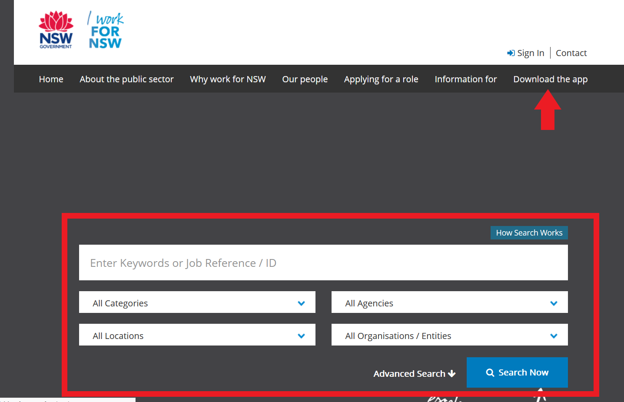Open the All Categories dropdown
This screenshot has width=624, height=402.
[x=197, y=302]
